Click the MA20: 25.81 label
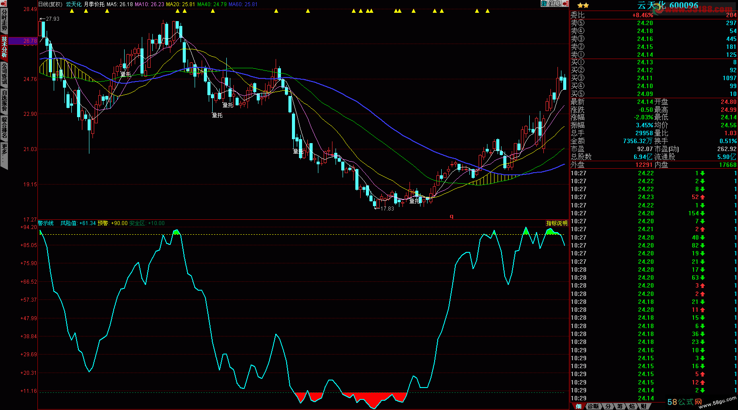The height and width of the screenshot is (410, 738). pos(181,4)
